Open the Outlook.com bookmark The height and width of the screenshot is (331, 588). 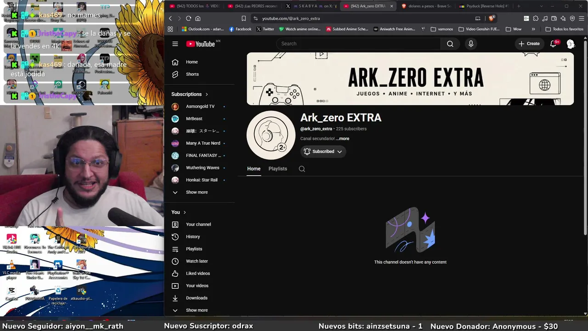(x=203, y=29)
